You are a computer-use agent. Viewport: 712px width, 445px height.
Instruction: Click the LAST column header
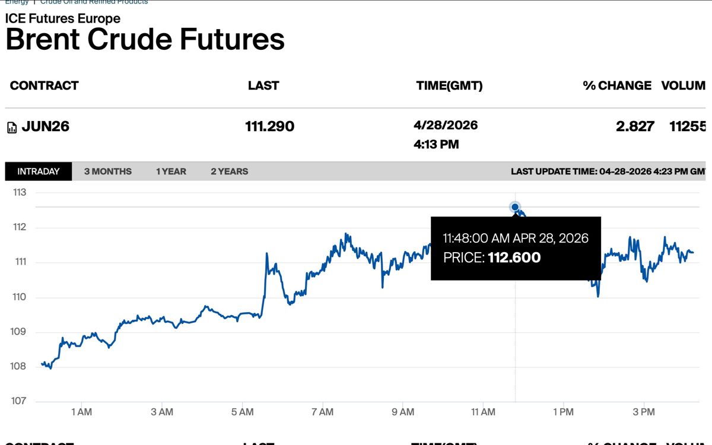[263, 85]
